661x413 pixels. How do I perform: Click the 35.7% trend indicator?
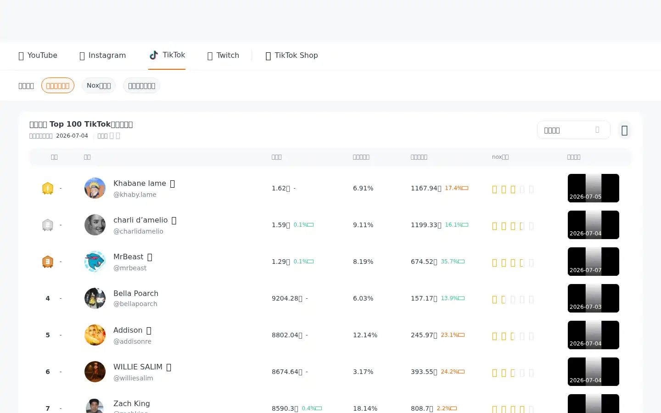click(453, 262)
